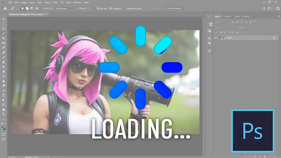
Task: Open the Normal blend mode dropdown
Action: (x=226, y=27)
